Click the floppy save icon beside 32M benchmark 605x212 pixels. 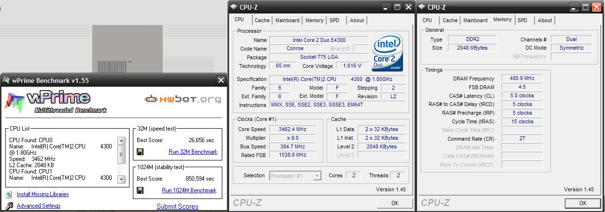click(141, 152)
